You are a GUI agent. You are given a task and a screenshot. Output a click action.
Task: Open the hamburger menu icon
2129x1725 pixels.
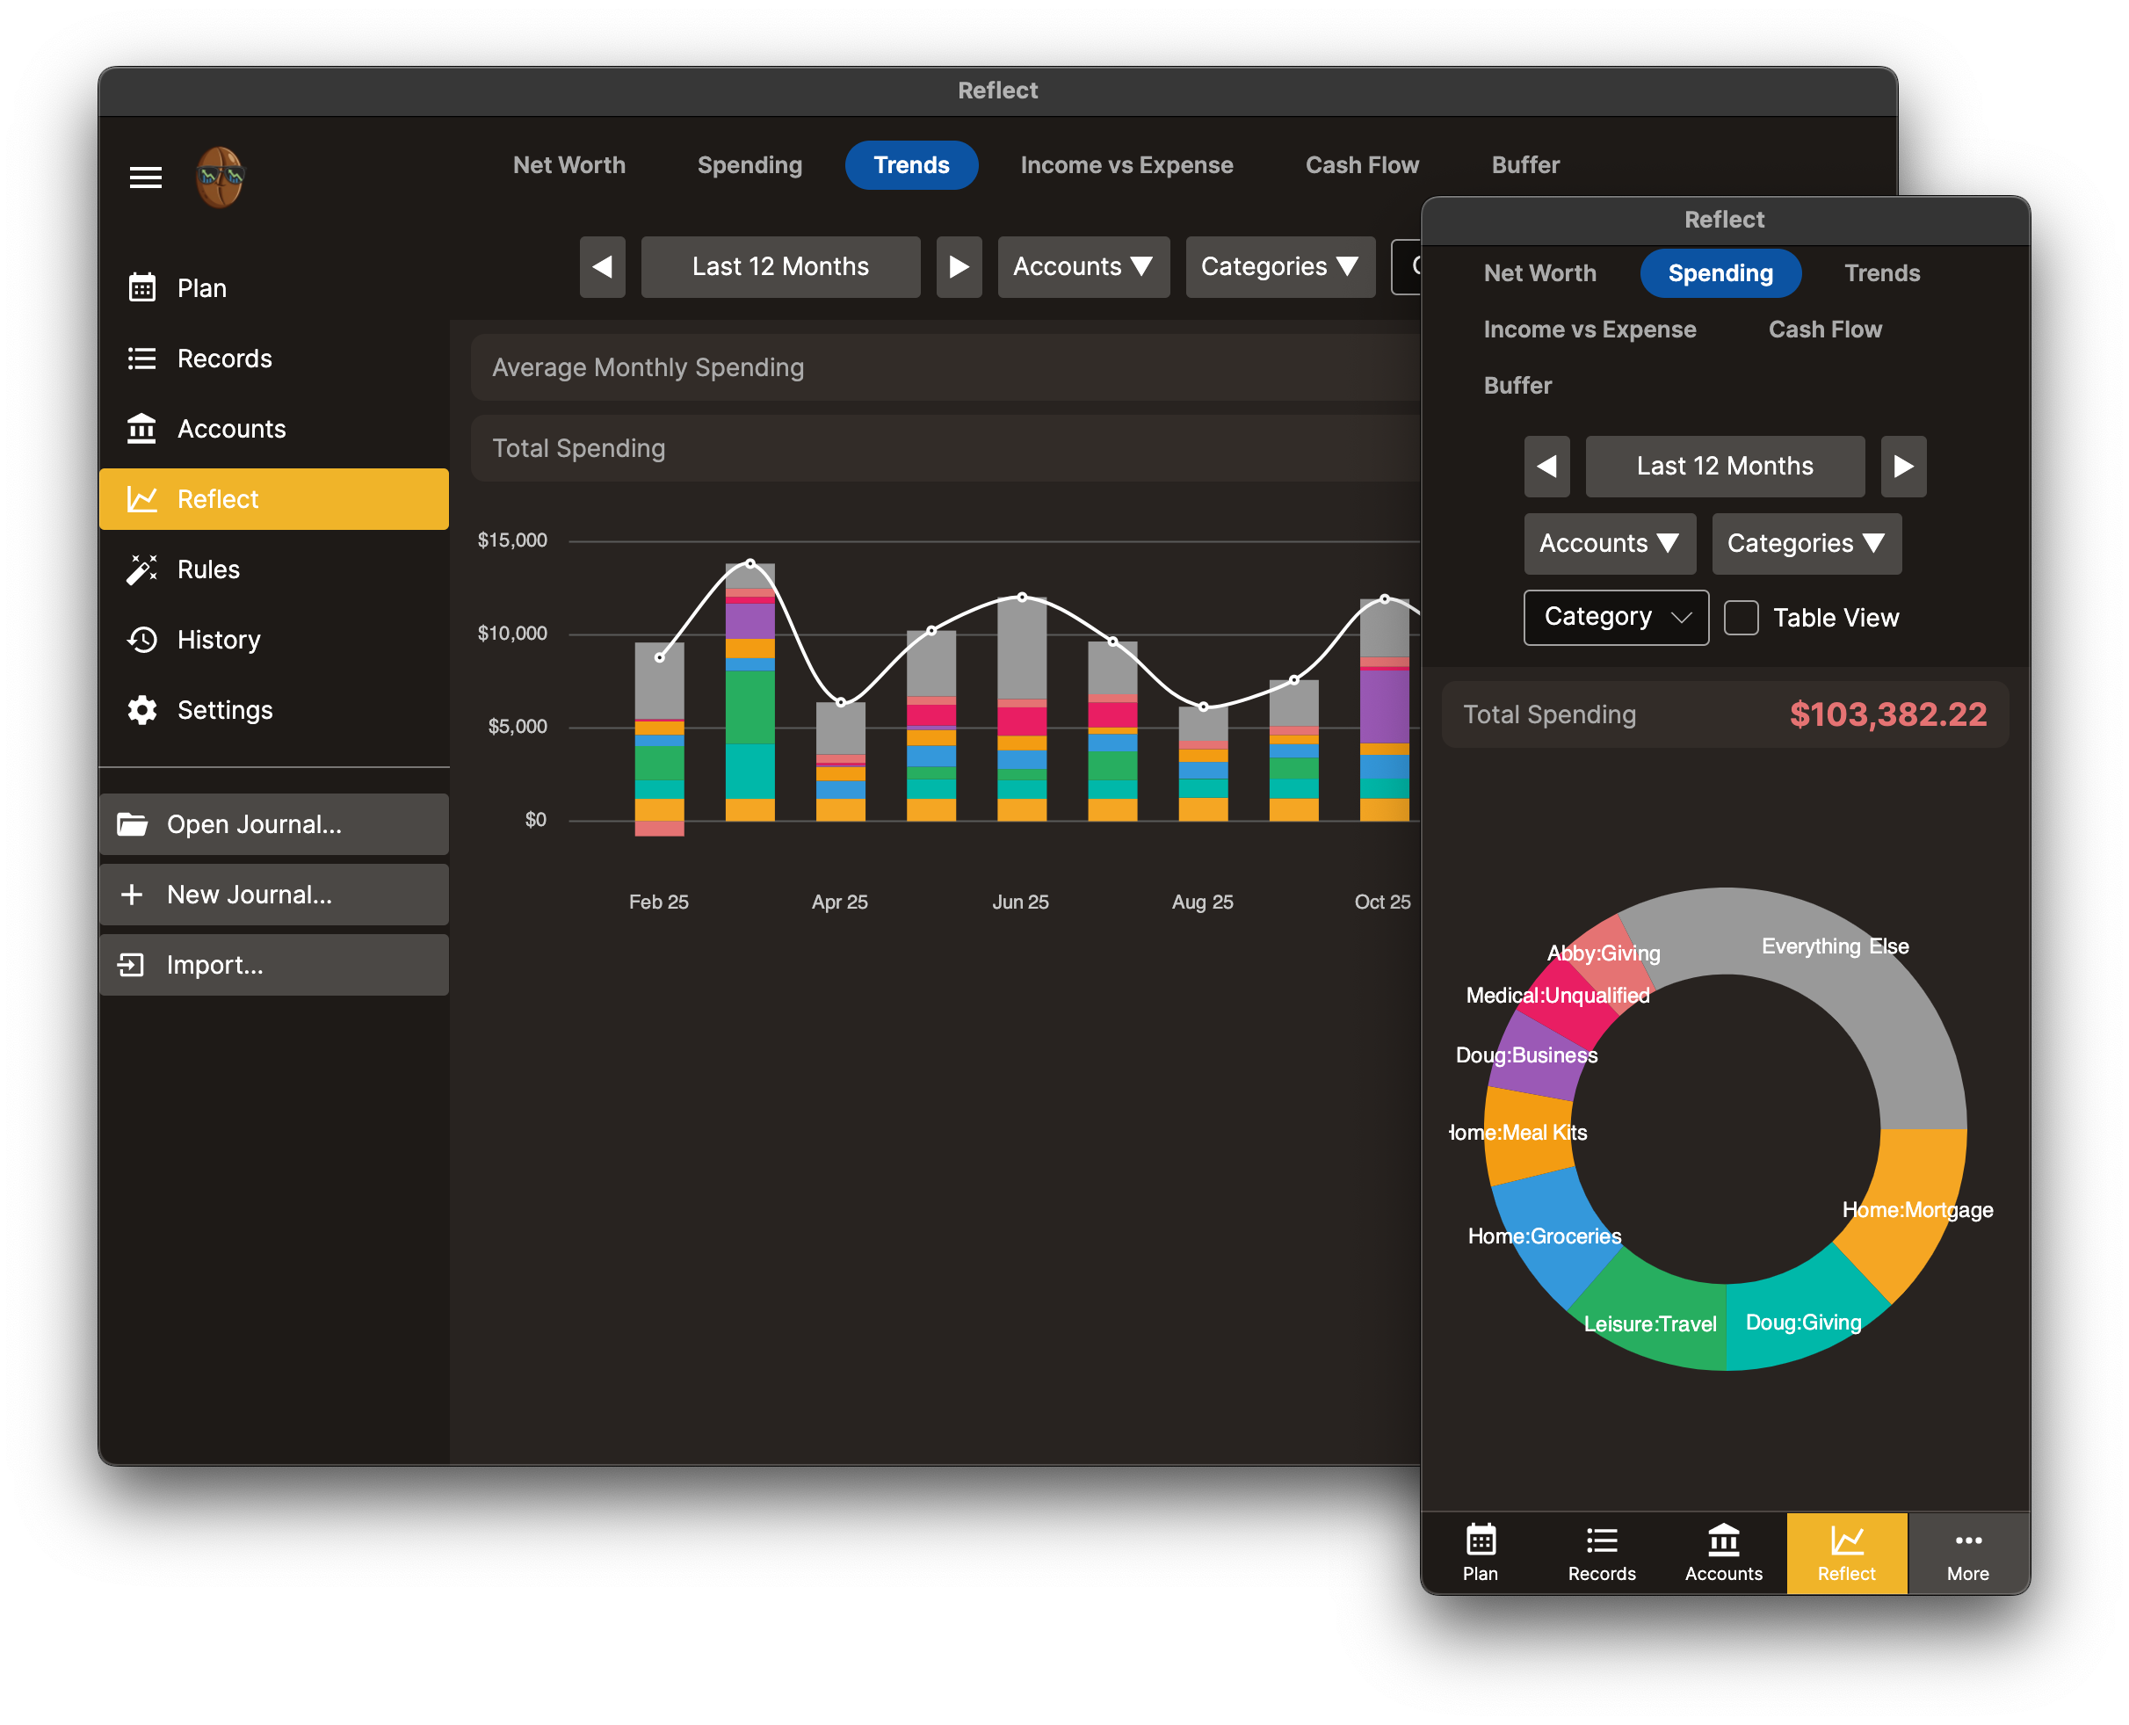tap(145, 178)
